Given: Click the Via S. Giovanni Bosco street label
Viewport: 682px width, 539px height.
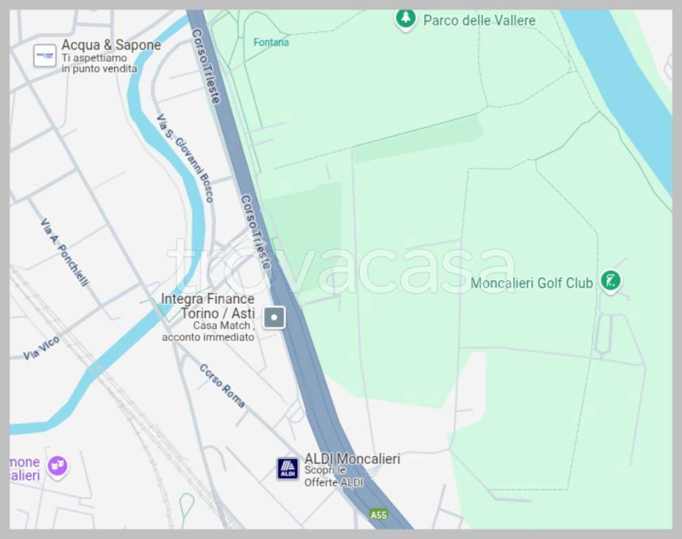Looking at the screenshot, I should [185, 159].
